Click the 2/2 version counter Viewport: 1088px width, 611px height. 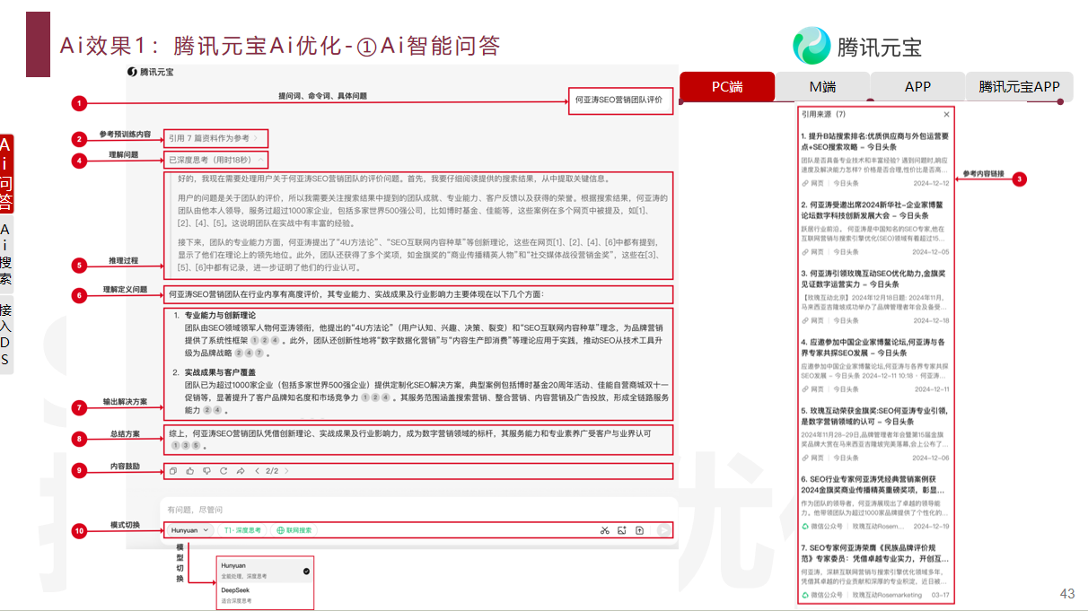coord(272,470)
